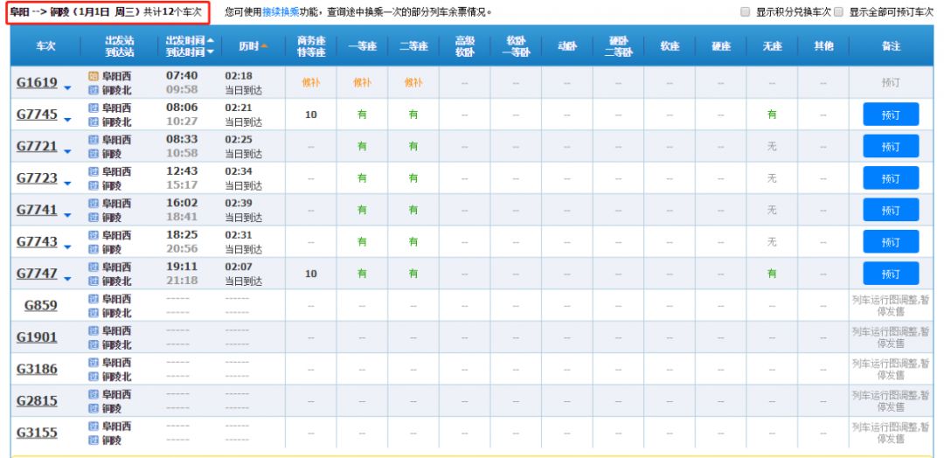The width and height of the screenshot is (944, 458).
Task: Click the orange 始 icon on G1619 row
Action: point(94,76)
